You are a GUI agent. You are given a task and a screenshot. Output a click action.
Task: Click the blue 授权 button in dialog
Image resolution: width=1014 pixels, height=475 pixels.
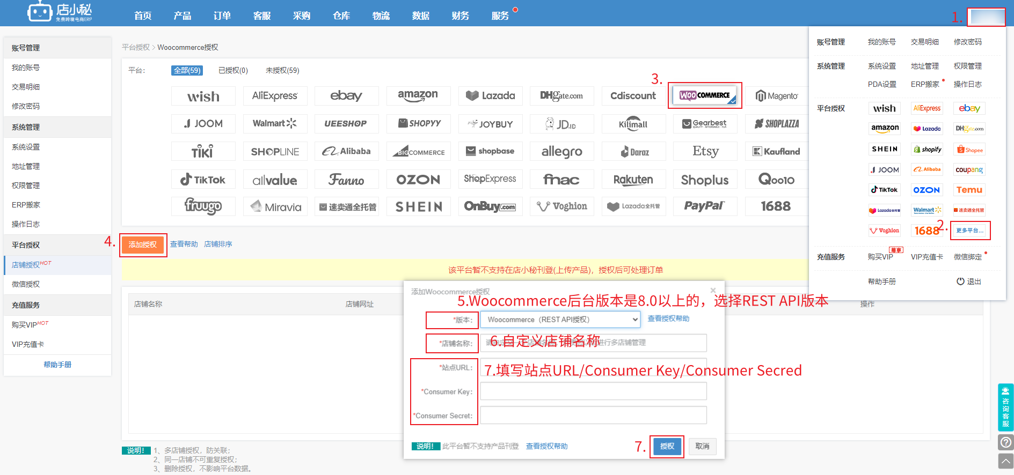667,446
